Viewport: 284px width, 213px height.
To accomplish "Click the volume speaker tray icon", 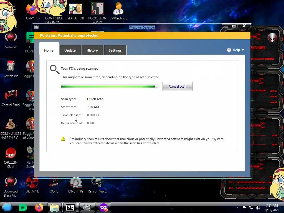I will click(258, 207).
